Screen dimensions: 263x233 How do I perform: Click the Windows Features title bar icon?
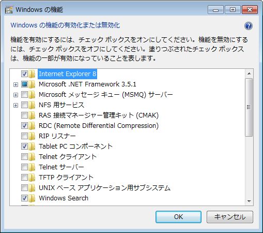(x=9, y=10)
